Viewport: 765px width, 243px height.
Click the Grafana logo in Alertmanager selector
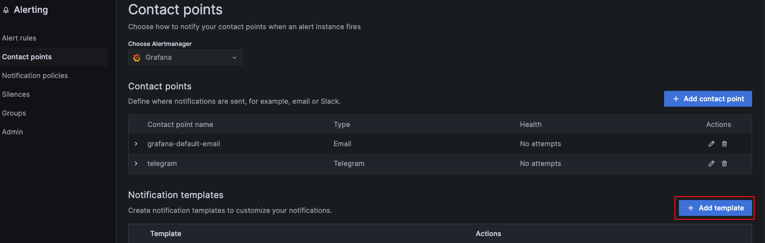point(137,57)
